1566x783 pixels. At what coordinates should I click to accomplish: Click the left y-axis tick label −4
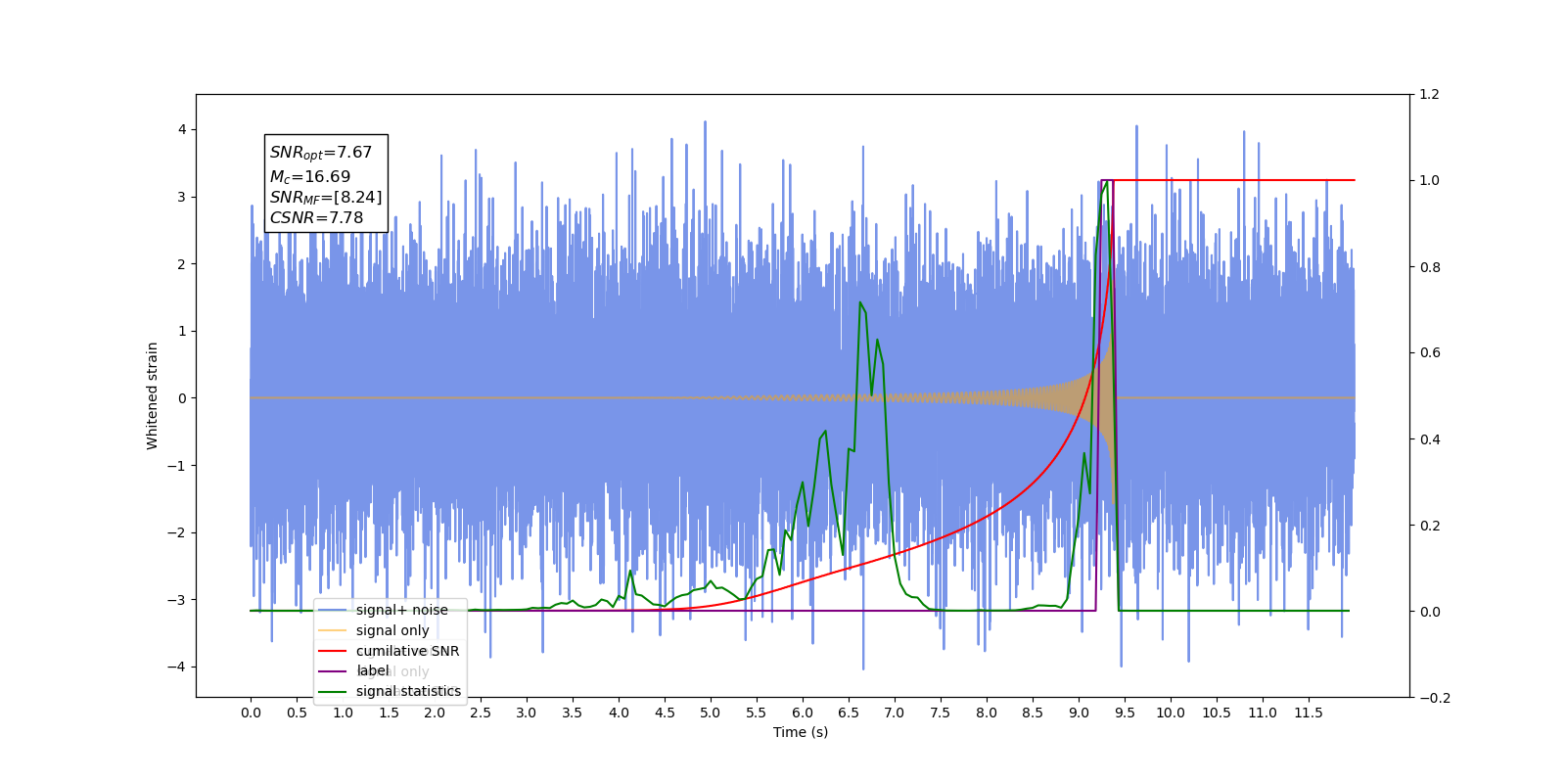(176, 667)
